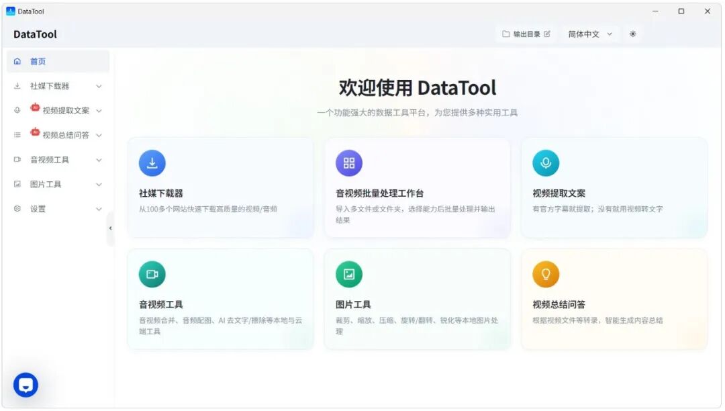725x411 pixels.
Task: Maximize the DataTool window
Action: tap(681, 11)
